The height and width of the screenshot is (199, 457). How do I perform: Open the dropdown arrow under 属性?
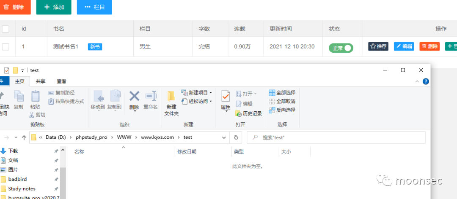coord(226,111)
